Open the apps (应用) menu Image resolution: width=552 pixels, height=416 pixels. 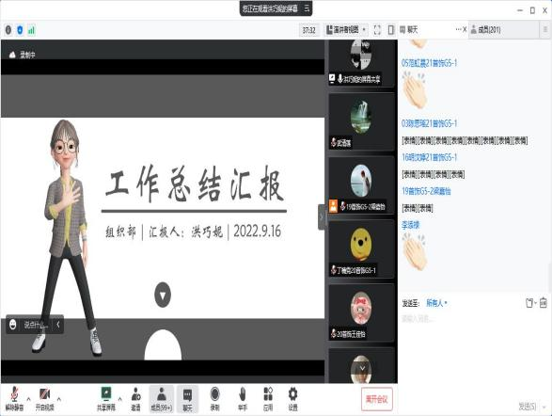click(x=268, y=399)
